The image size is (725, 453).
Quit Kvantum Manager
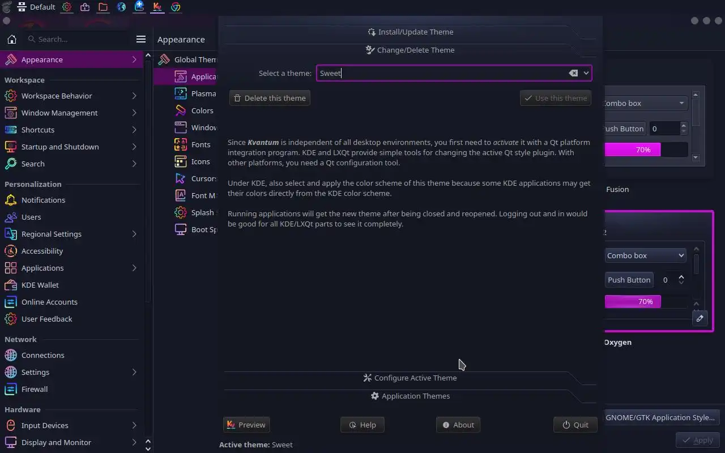tap(575, 425)
